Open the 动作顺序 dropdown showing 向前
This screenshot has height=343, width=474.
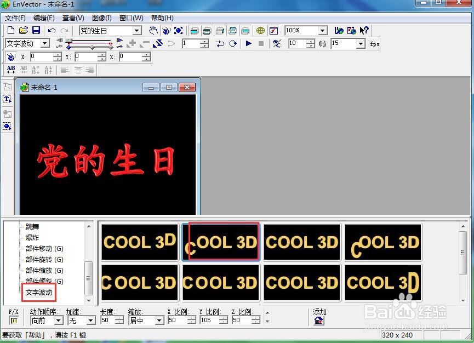(59, 321)
